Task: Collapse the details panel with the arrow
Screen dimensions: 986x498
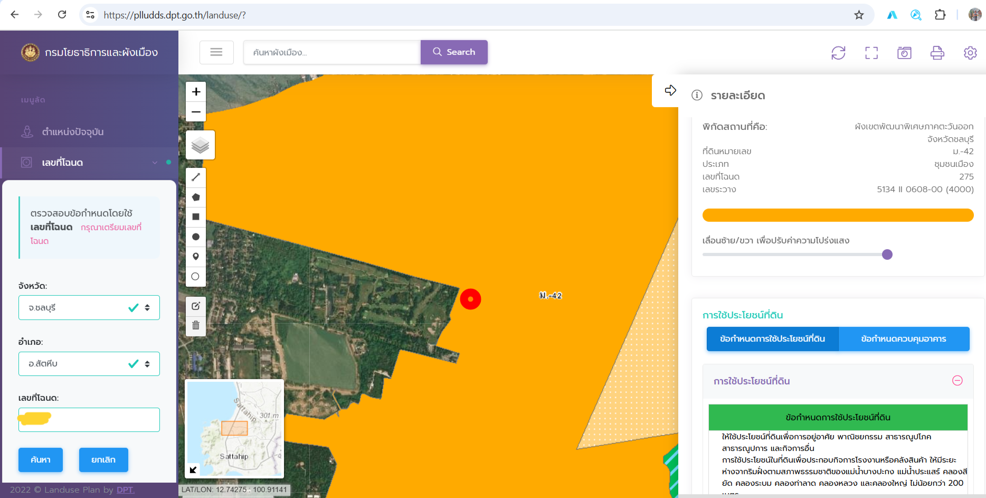Action: (x=670, y=91)
